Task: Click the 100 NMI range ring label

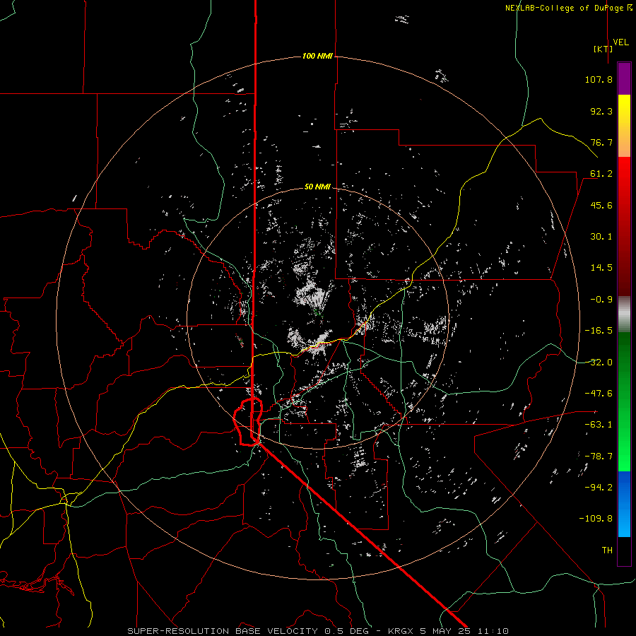Action: pos(317,56)
